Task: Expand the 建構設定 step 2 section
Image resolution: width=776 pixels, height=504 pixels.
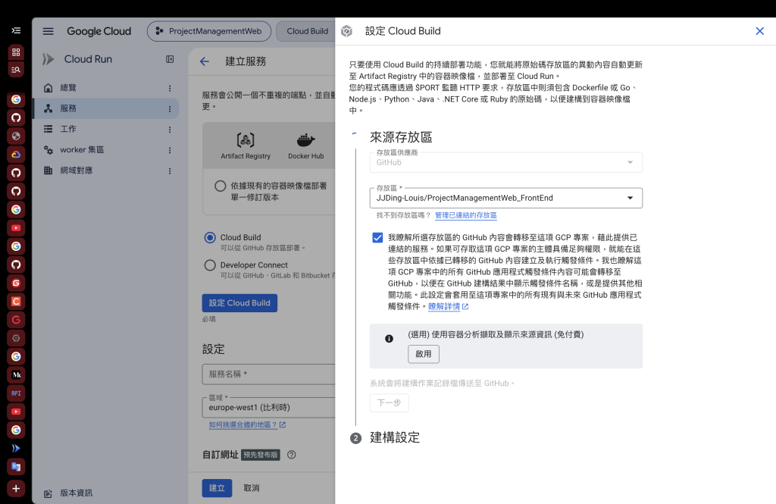Action: pos(394,437)
